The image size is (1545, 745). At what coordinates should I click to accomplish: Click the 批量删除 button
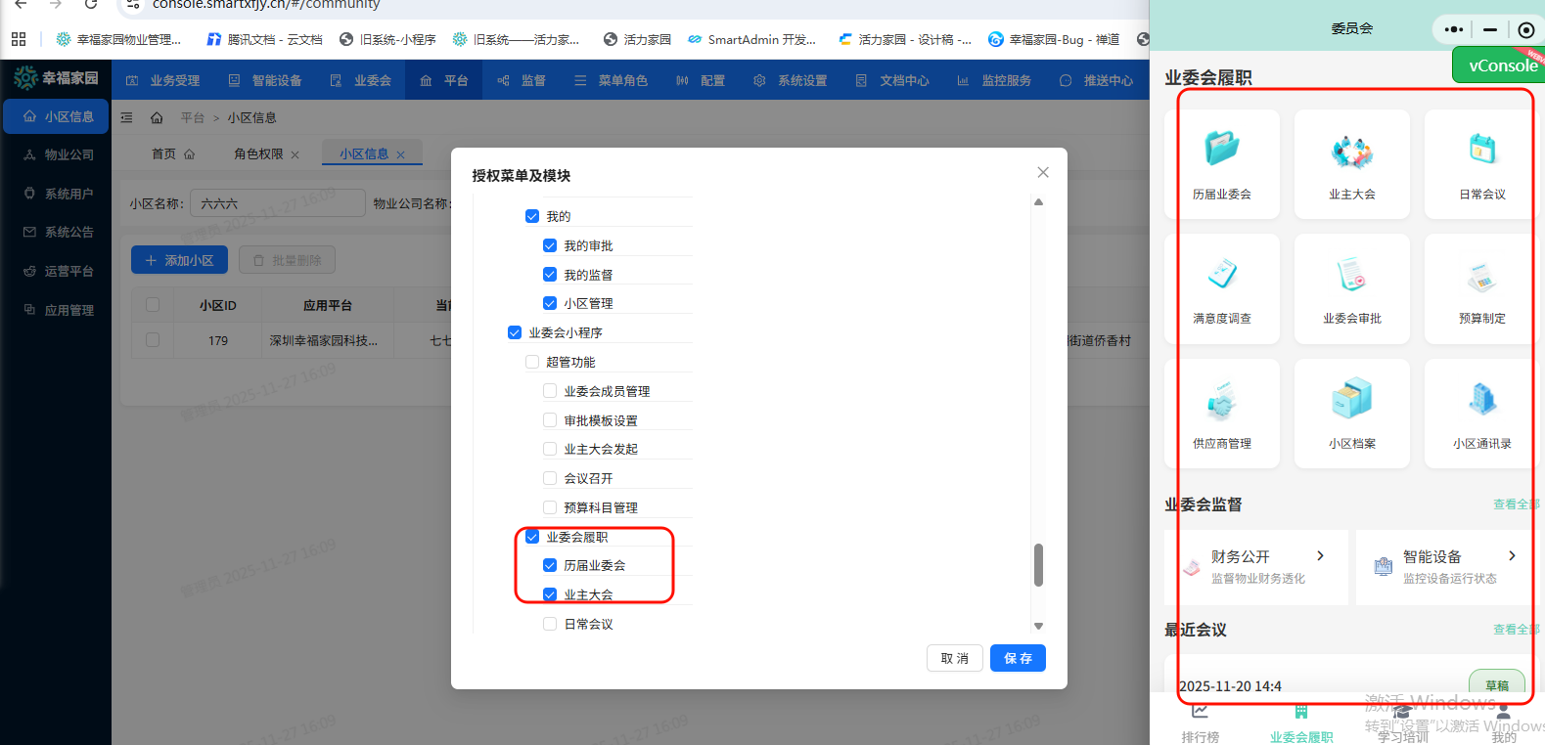[x=287, y=260]
